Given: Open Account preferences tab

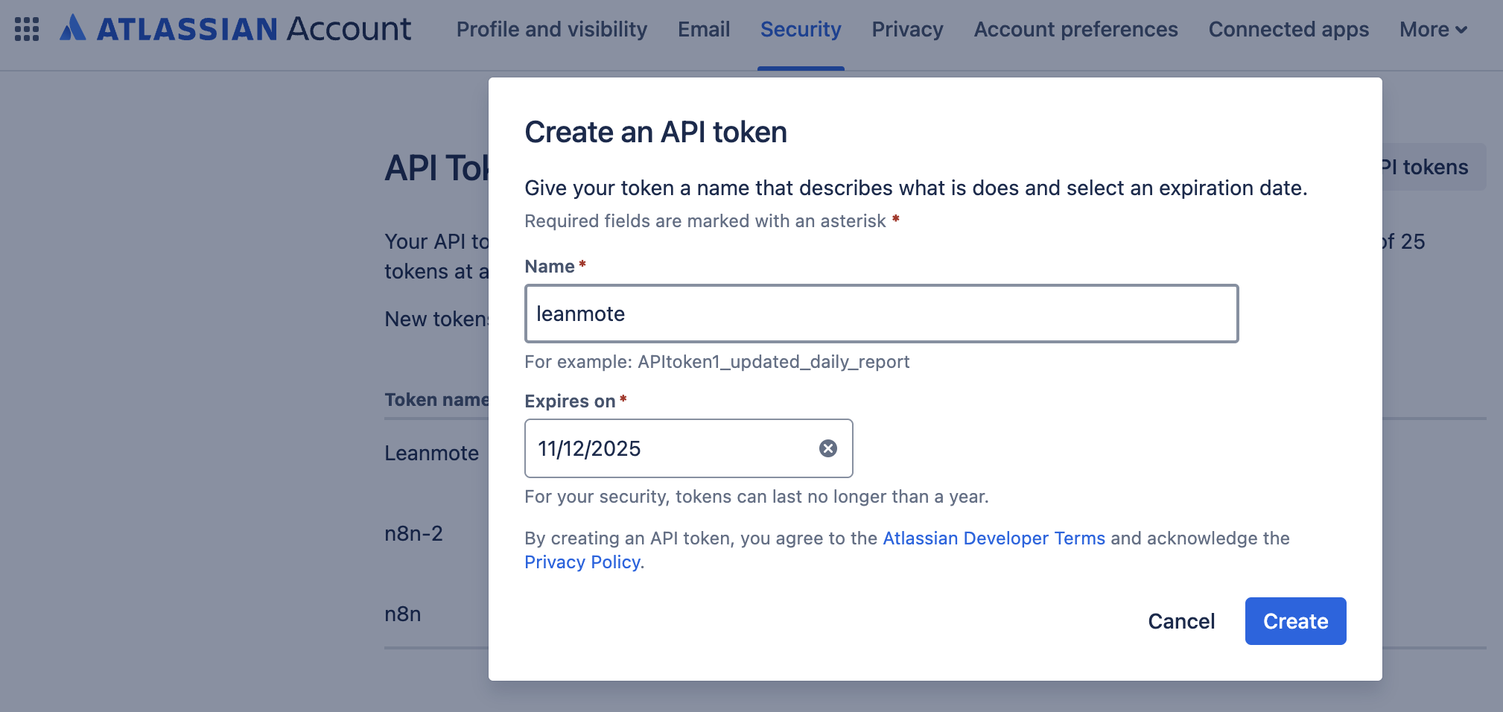Looking at the screenshot, I should (1075, 29).
